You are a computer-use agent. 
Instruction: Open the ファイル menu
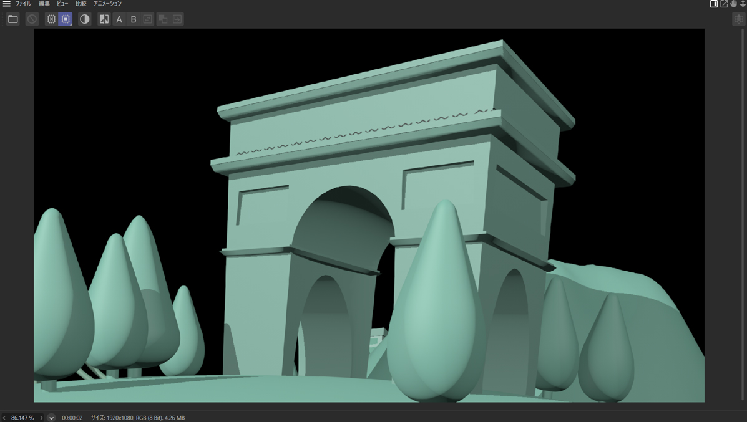coord(23,4)
